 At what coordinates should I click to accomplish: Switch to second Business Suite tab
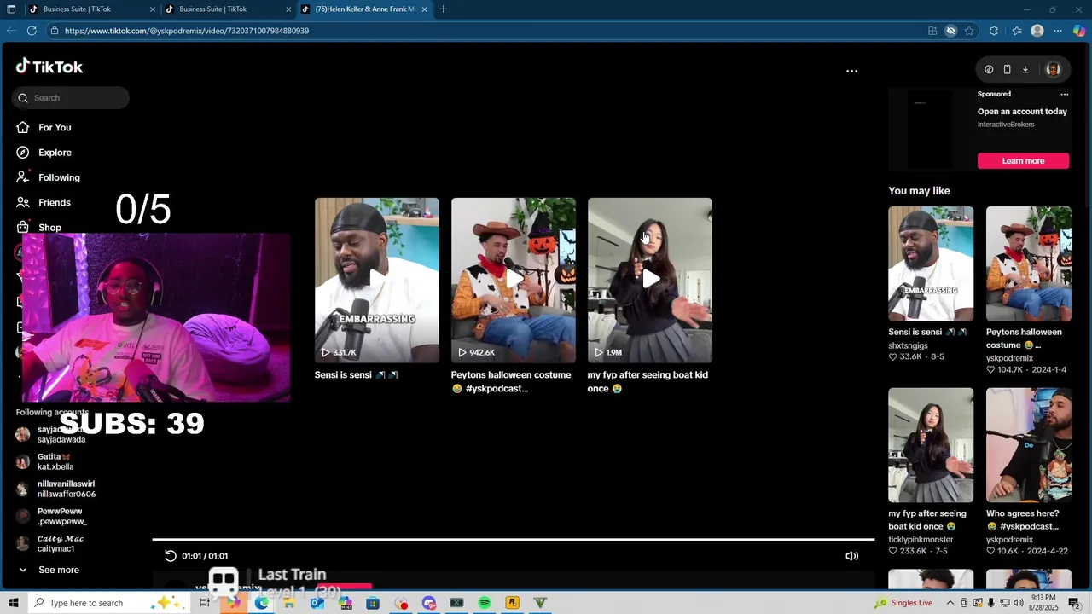pos(227,9)
